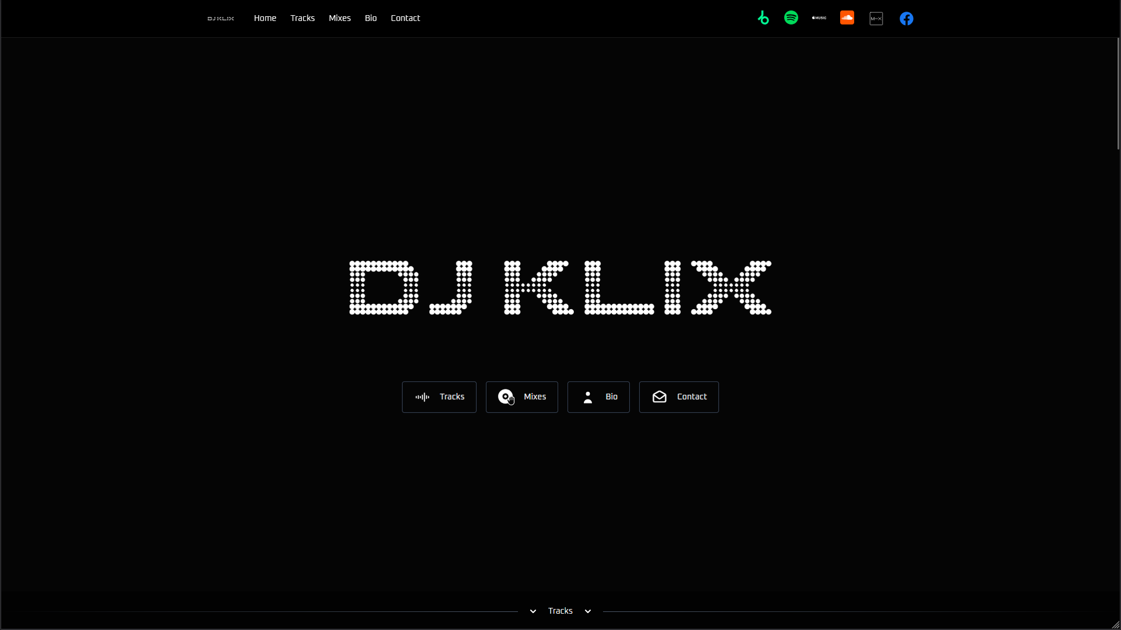Open the SoundCloud icon link
This screenshot has height=630, width=1121.
(x=847, y=18)
